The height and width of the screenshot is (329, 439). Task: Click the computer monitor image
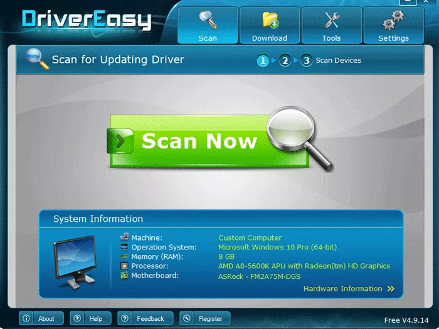75,262
